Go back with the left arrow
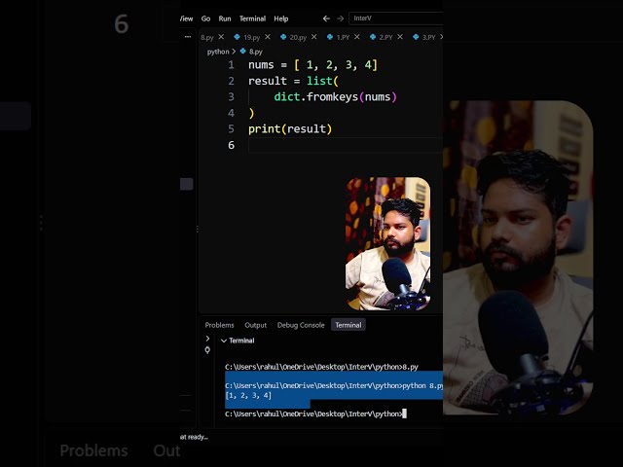The width and height of the screenshot is (623, 467). pyautogui.click(x=326, y=18)
